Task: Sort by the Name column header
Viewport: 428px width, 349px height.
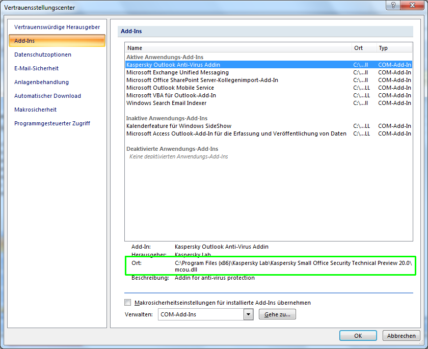Action: [238, 48]
